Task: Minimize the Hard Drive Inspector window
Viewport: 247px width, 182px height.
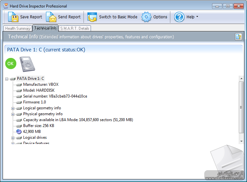Action: (x=217, y=6)
